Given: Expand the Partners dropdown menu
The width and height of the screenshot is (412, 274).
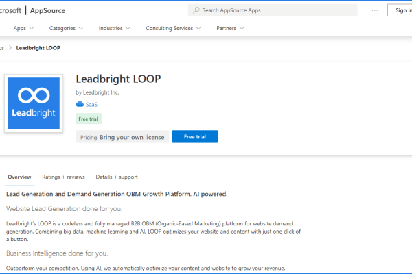Looking at the screenshot, I should click(x=230, y=28).
